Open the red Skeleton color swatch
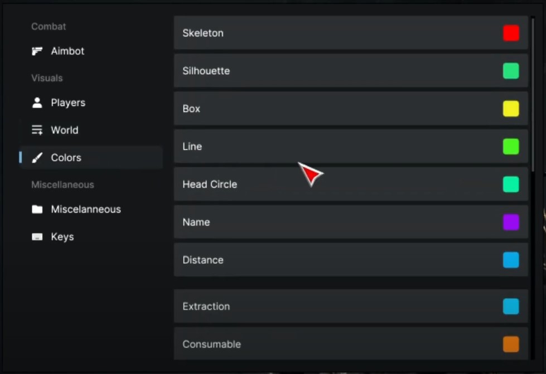This screenshot has height=374, width=546. pyautogui.click(x=511, y=33)
